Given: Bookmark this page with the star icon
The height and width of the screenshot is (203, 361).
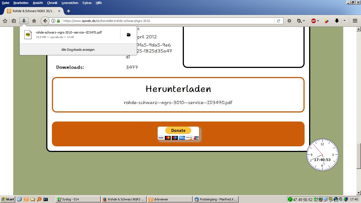Looking at the screenshot, I should pos(5,21).
